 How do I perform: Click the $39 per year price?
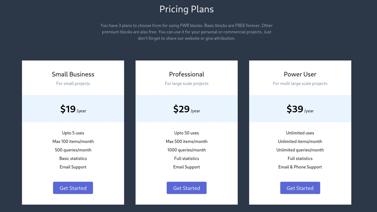[x=300, y=109]
